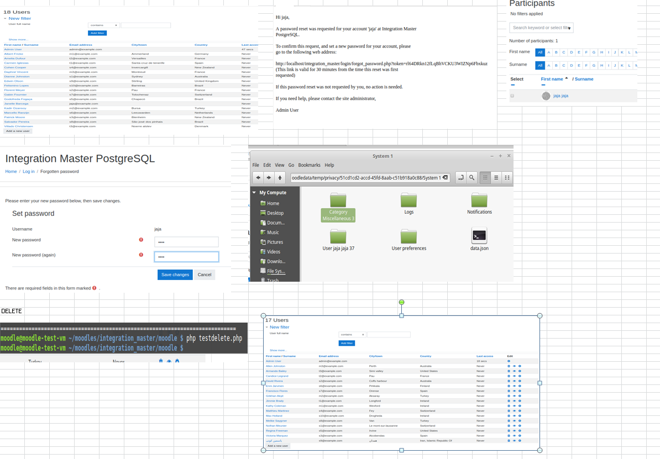Toggle visibility eye for Jimmie Brady
660x459 pixels.
pos(514,401)
